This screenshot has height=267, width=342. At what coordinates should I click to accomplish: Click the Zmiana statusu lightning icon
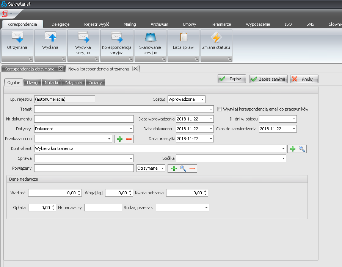[216, 37]
